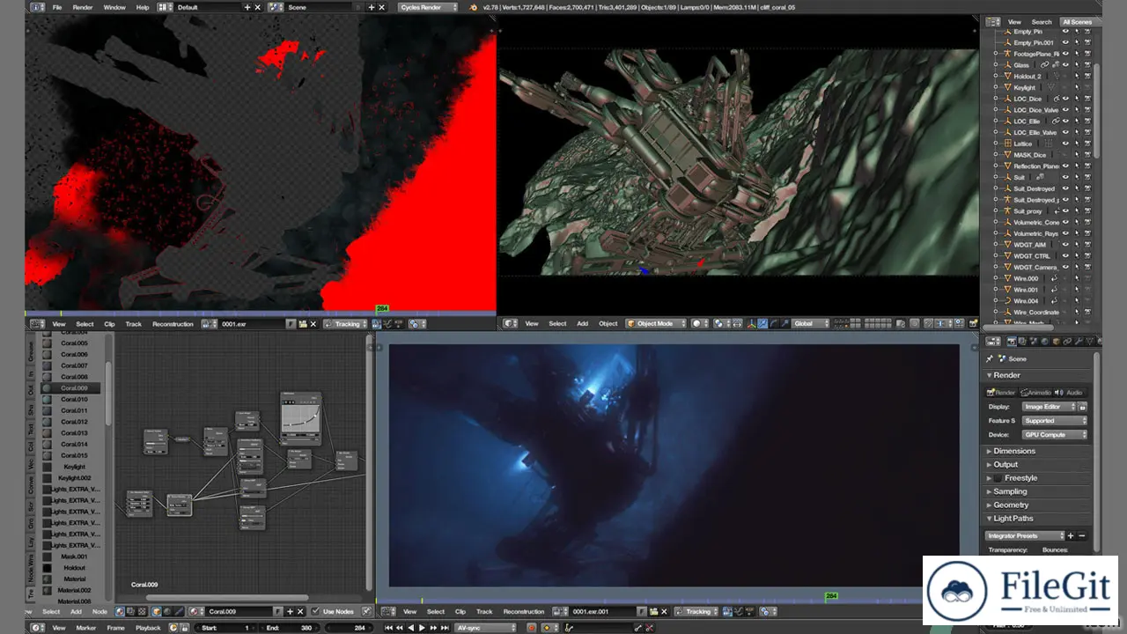Open the viewport shading sphere selector
This screenshot has width=1127, height=634.
pyautogui.click(x=699, y=323)
